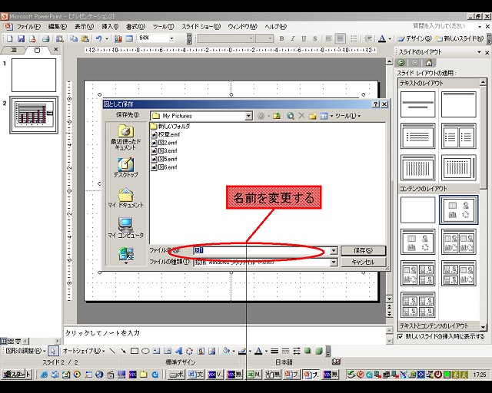Select マイ コンピュータ in places bar

coord(125,228)
